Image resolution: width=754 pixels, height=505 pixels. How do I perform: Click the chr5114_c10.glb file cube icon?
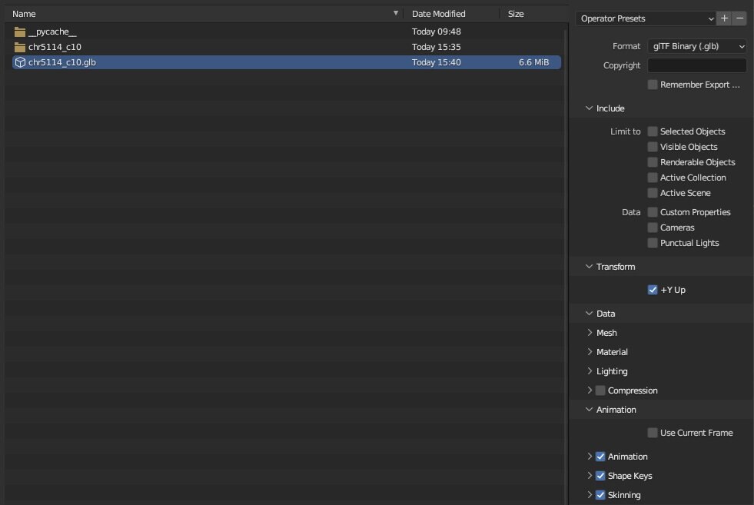click(20, 62)
